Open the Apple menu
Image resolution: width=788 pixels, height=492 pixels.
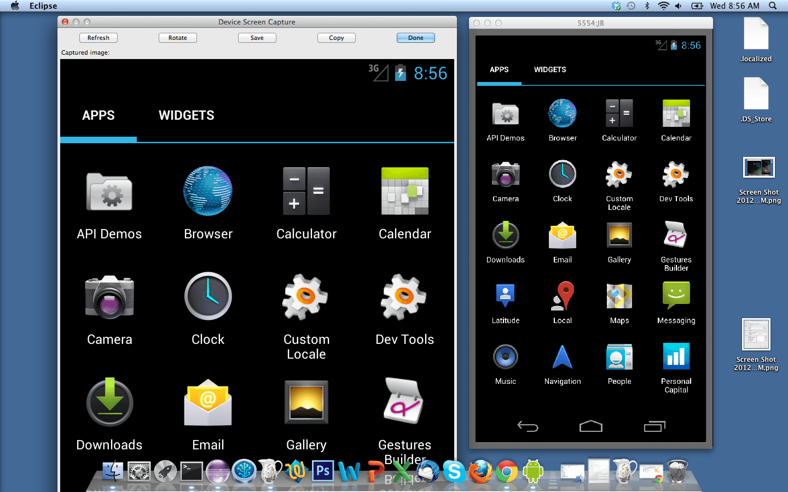[x=15, y=6]
